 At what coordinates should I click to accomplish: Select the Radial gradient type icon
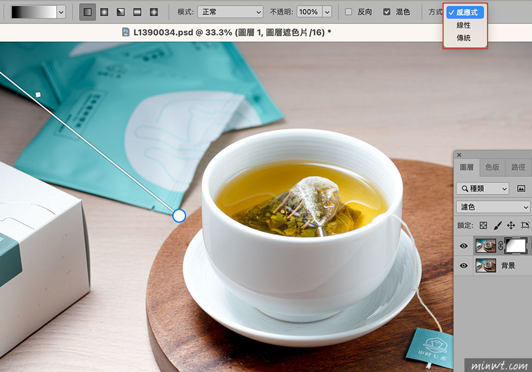pos(104,13)
